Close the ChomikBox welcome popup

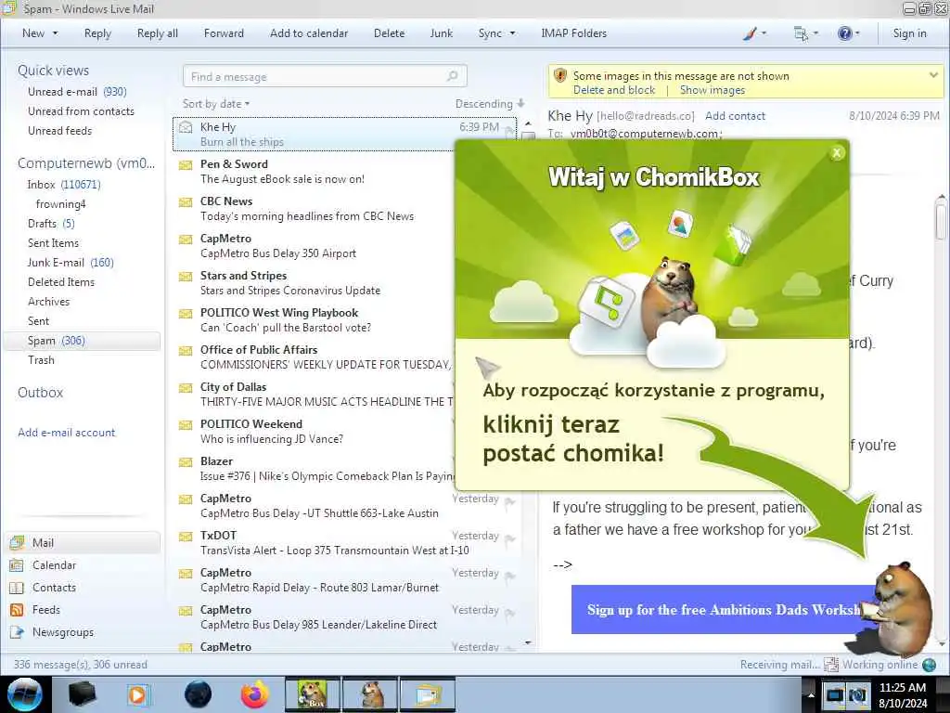[837, 153]
